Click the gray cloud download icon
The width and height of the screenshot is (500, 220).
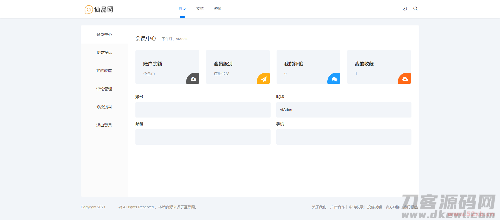pyautogui.click(x=193, y=79)
